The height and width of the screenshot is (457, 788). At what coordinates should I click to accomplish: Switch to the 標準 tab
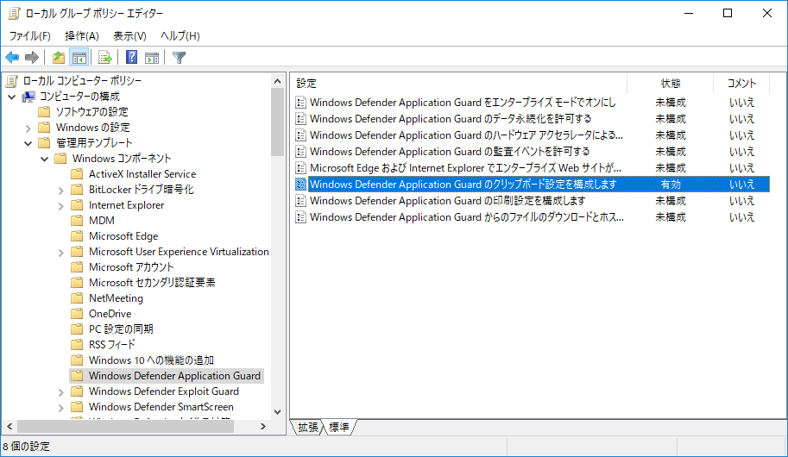click(338, 428)
